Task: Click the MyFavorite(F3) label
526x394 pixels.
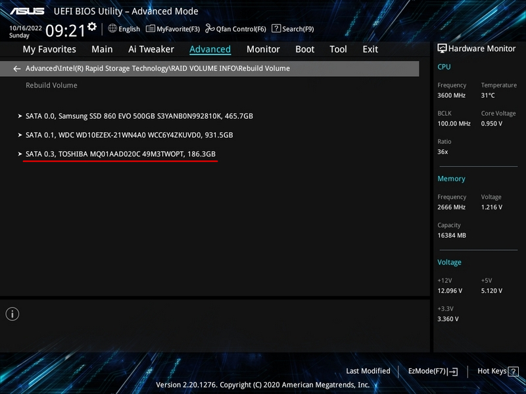Action: (178, 29)
